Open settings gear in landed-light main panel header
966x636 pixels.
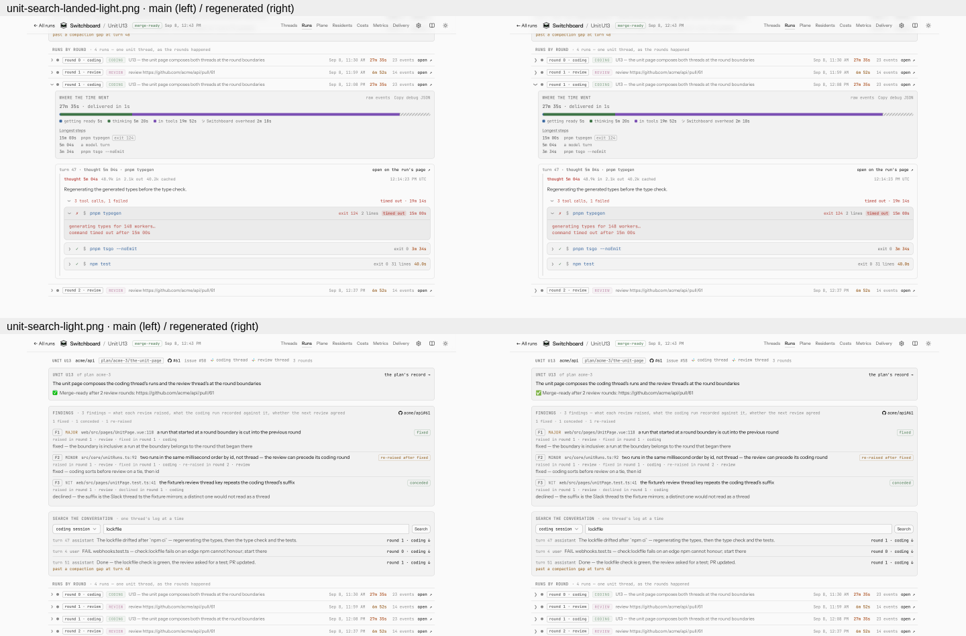coord(419,25)
